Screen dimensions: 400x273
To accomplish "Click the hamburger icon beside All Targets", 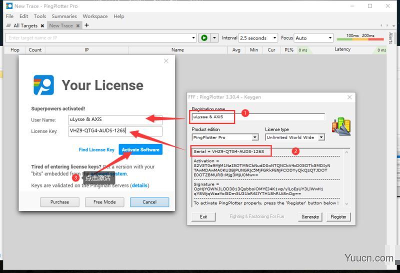I will 8,25.
